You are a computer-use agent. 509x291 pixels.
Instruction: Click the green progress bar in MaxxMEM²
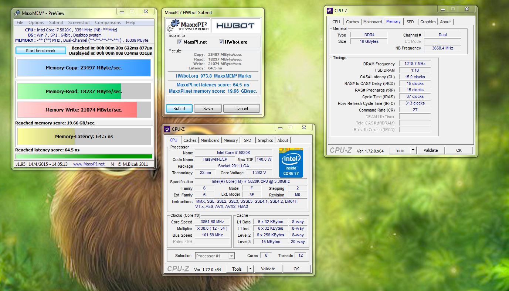84,157
